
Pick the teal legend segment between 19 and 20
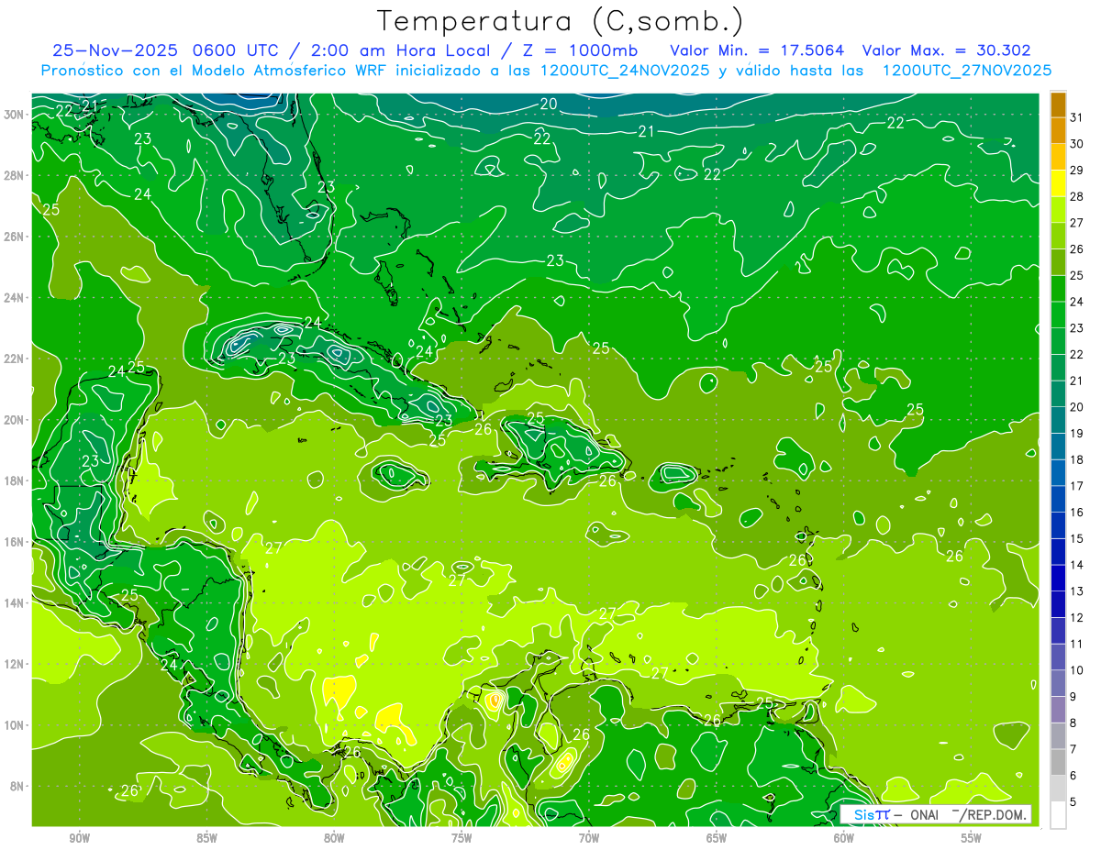click(x=1058, y=420)
